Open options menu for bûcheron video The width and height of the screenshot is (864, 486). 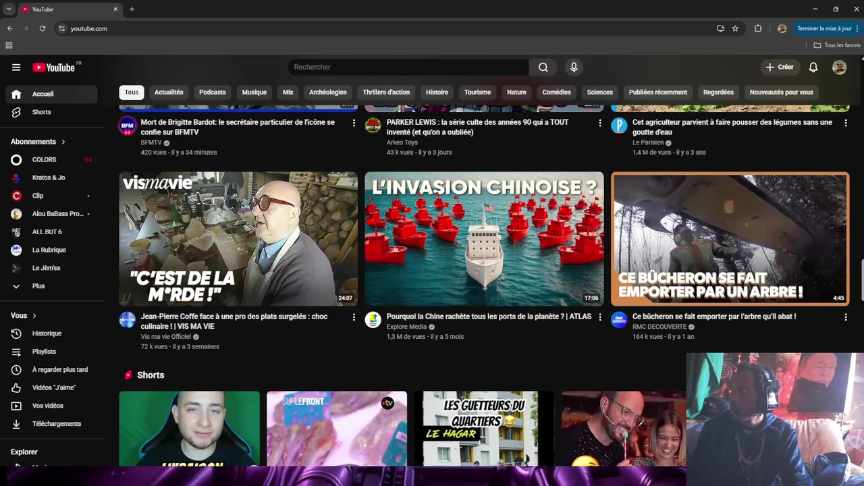pos(845,317)
